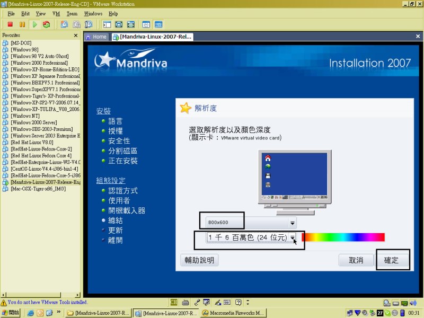Select [Windows 2000 Professional] favorite
The height and width of the screenshot is (318, 424).
39,63
